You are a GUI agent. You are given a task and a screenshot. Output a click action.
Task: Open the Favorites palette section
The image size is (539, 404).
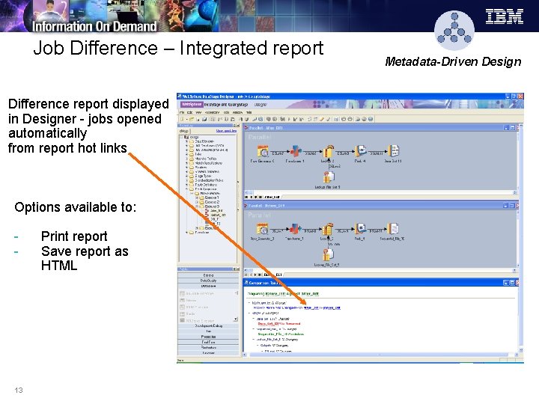[208, 353]
